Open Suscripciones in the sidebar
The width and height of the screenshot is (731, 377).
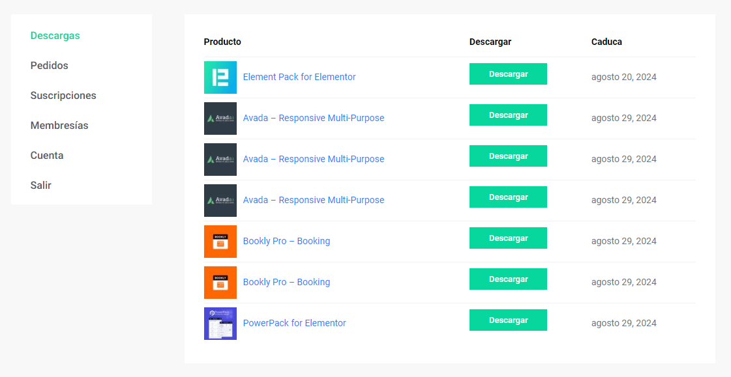coord(63,96)
